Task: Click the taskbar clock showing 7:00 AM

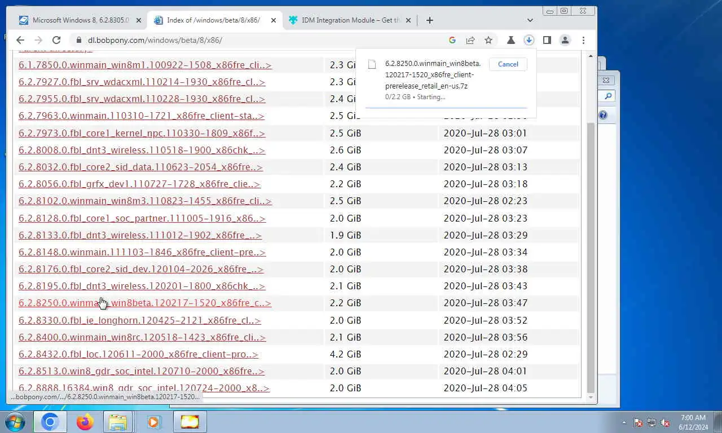Action: point(693,422)
